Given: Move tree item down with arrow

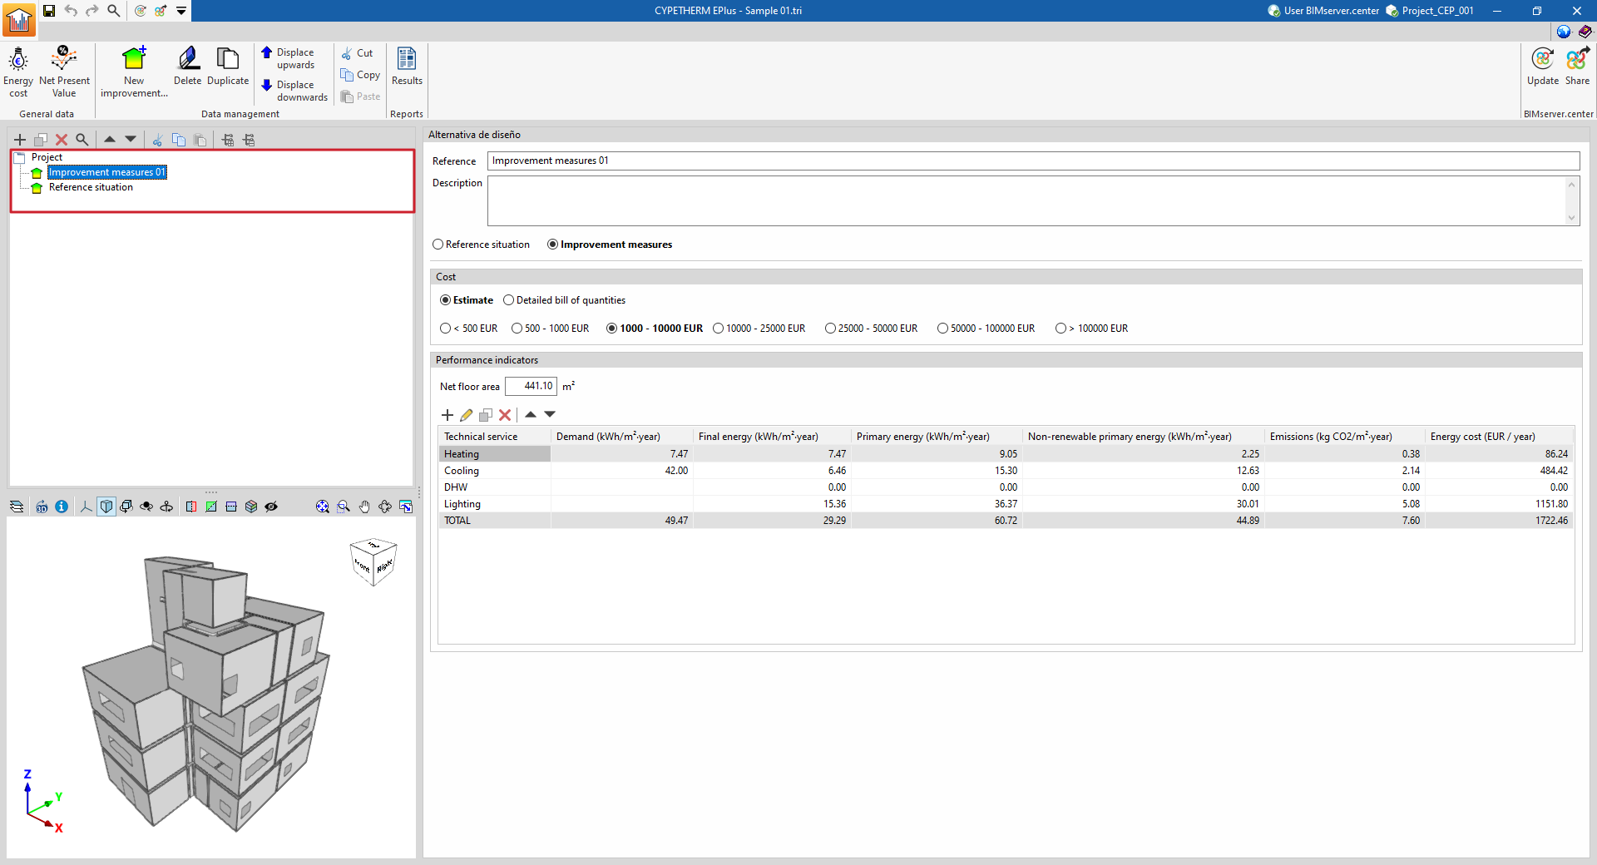Looking at the screenshot, I should (x=131, y=140).
